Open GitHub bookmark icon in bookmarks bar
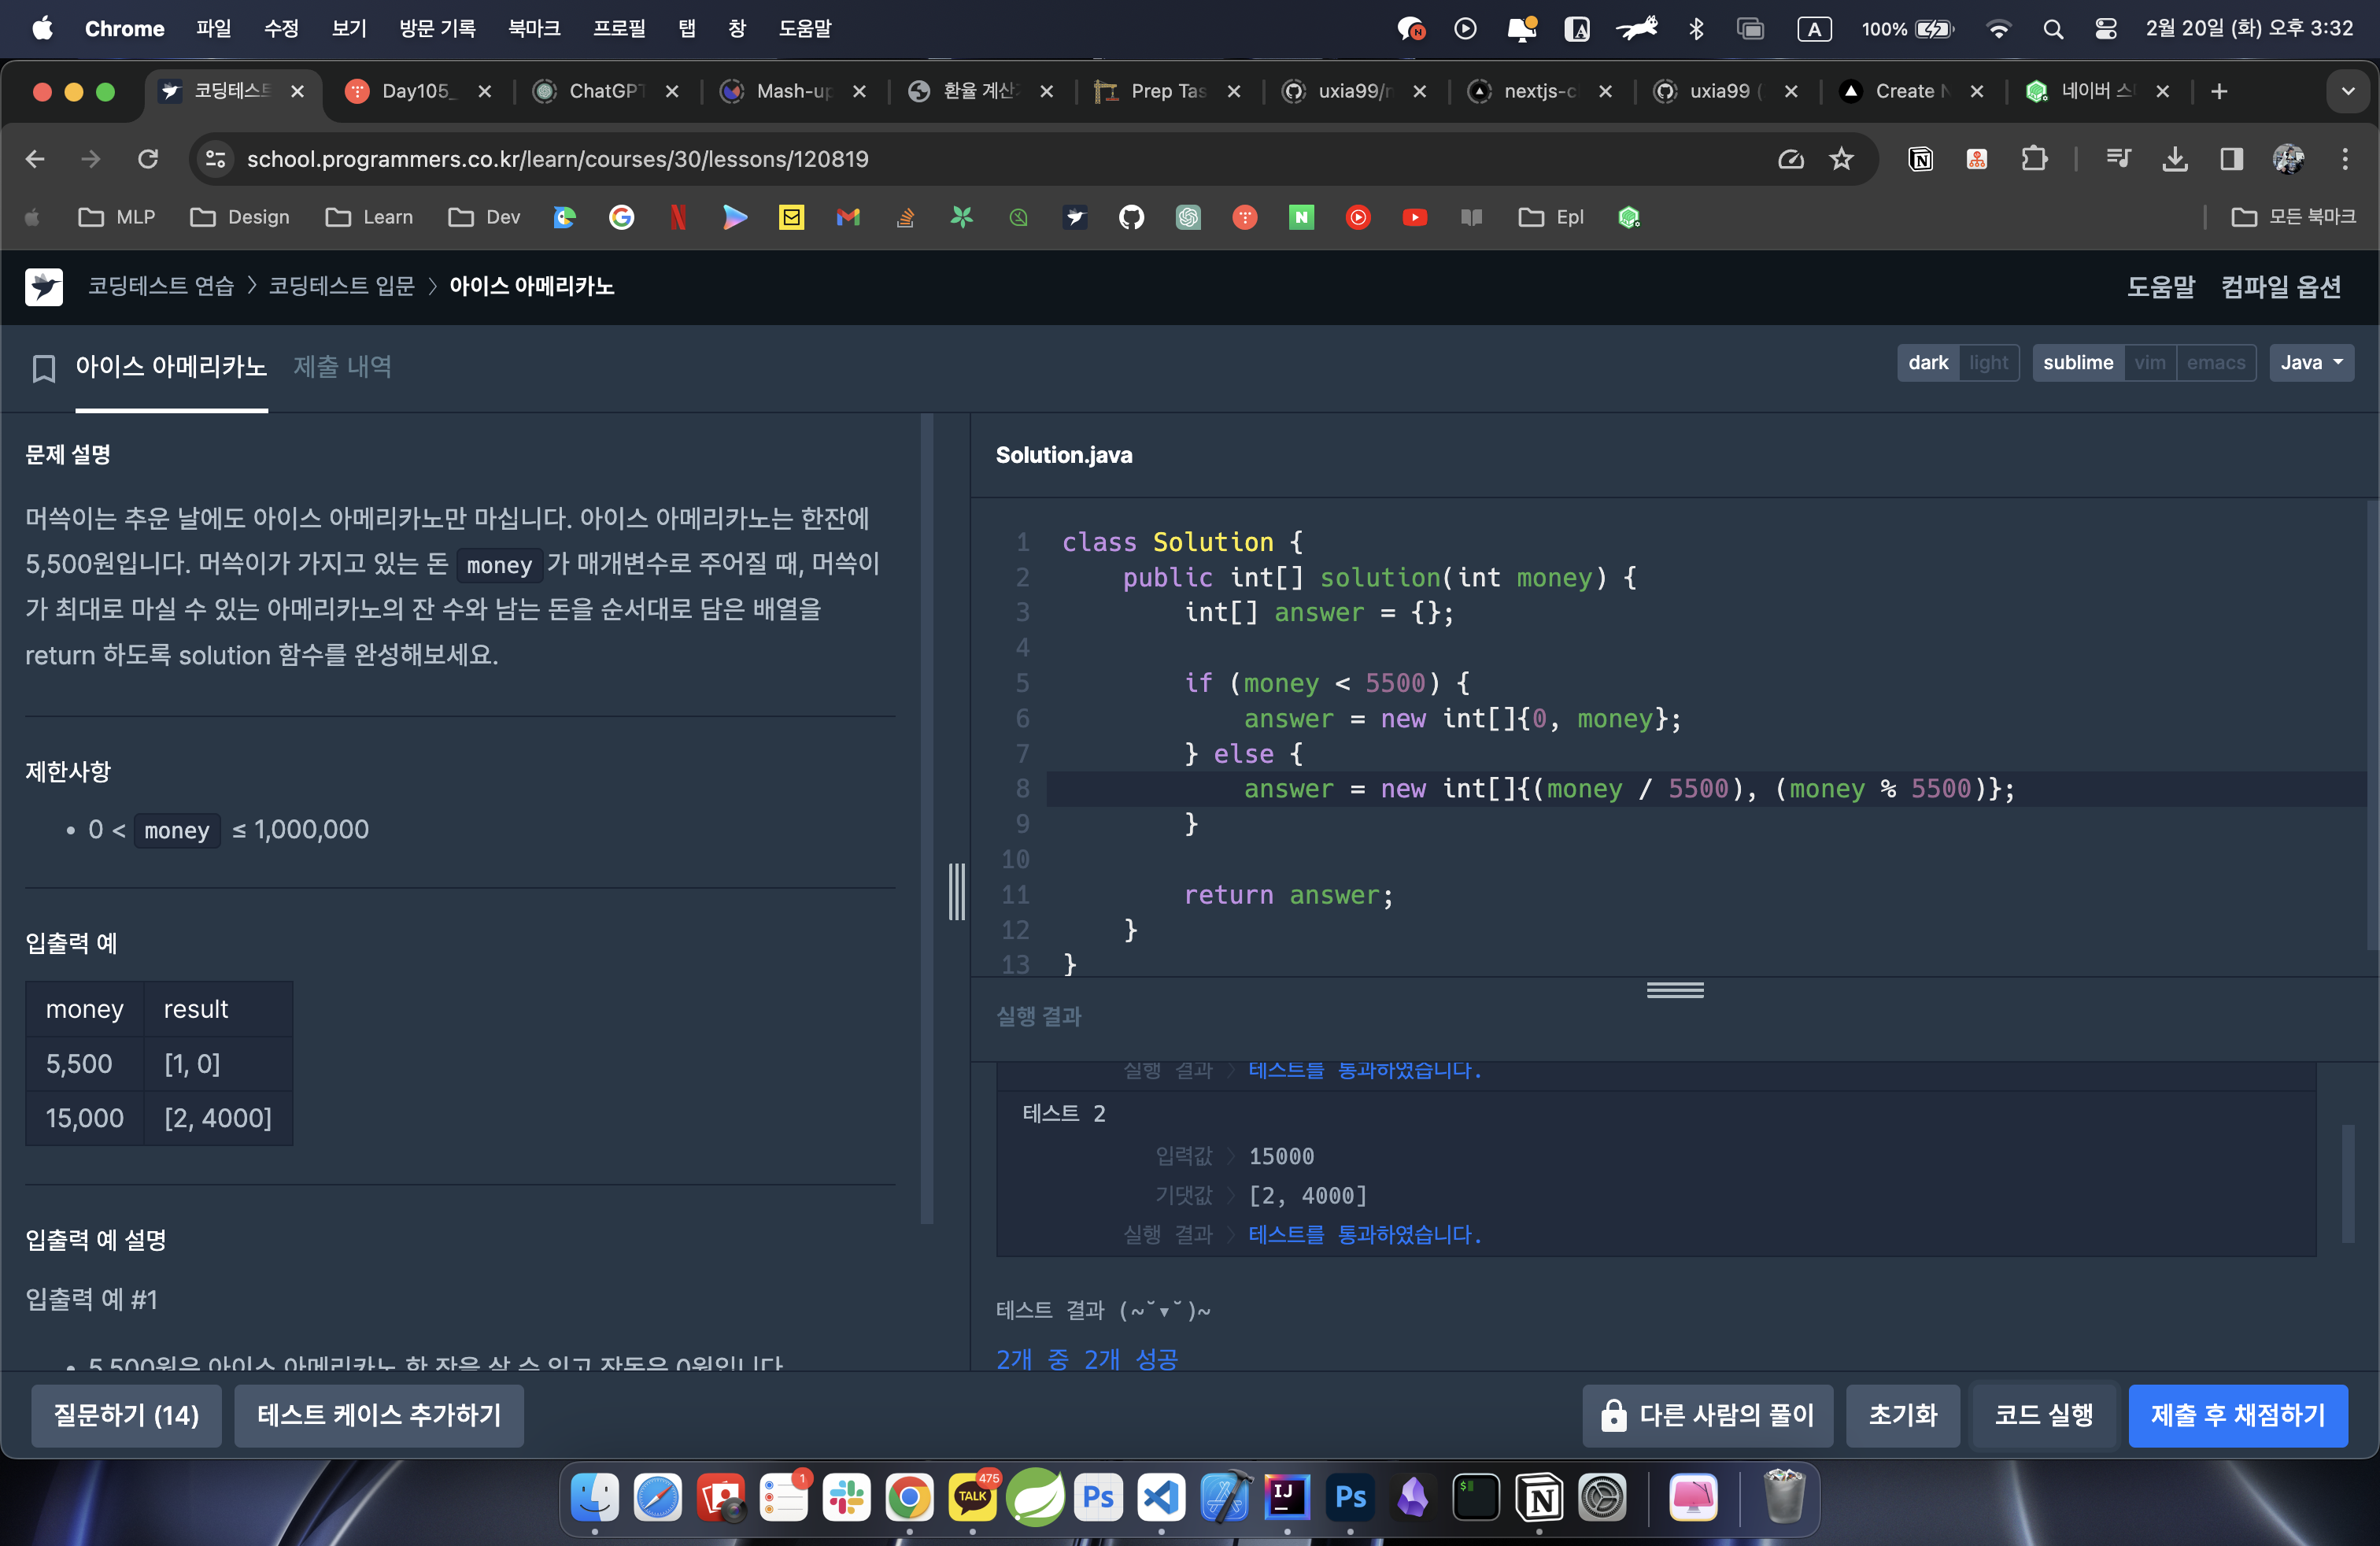The width and height of the screenshot is (2380, 1546). 1131,217
